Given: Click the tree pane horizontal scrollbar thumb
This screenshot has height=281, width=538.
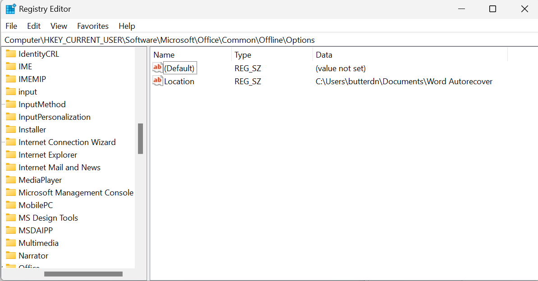Looking at the screenshot, I should (x=83, y=274).
